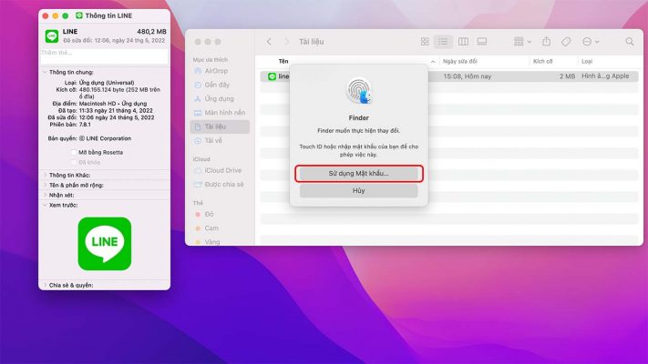The height and width of the screenshot is (364, 648).
Task: Select the Cam orange tag
Action: click(x=220, y=228)
